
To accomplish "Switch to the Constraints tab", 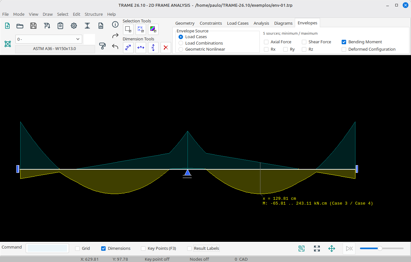I will 211,23.
